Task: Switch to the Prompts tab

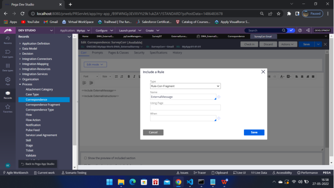Action: [x=97, y=53]
